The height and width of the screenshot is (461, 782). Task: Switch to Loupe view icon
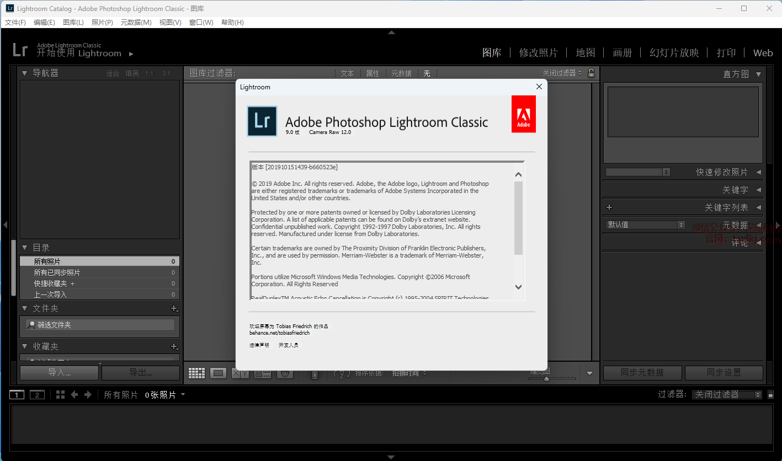tap(219, 373)
